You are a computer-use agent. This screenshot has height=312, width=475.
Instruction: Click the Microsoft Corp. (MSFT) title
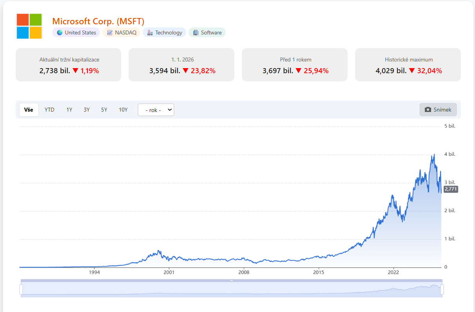point(98,21)
